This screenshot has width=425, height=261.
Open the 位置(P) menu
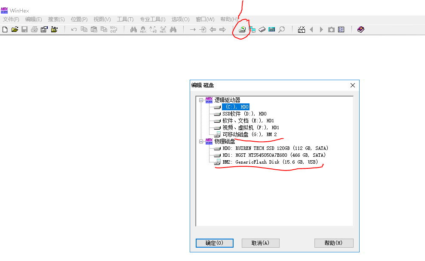pyautogui.click(x=79, y=19)
